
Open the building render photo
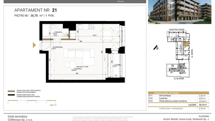[x=179, y=12]
